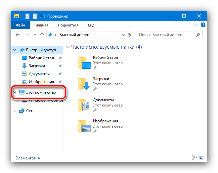Expand the Сеть tree node
Viewport: 218px width, 173px height.
coord(15,111)
